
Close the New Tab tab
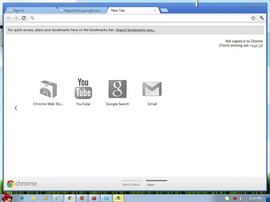point(155,11)
